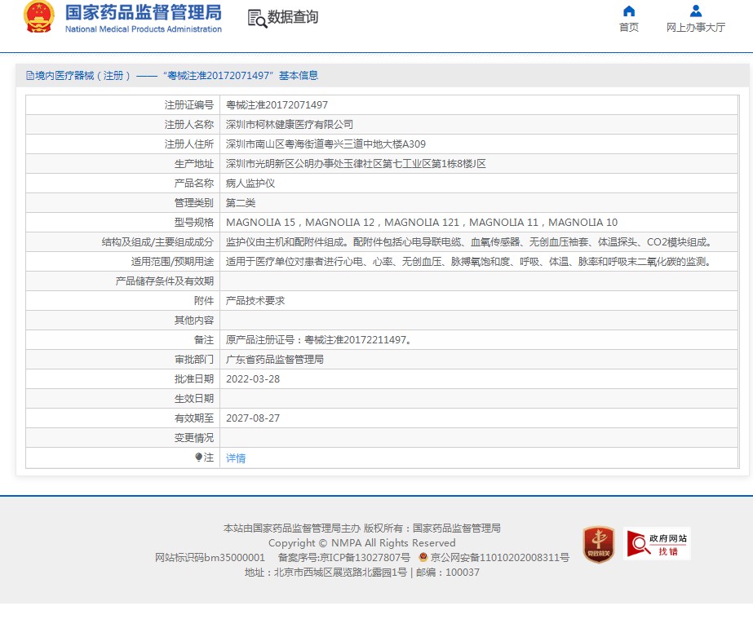The height and width of the screenshot is (628, 753).
Task: Click the 粤械注准20172071497 value in the table
Action: (277, 104)
